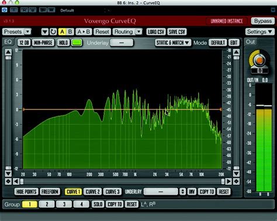Image resolution: width=277 pixels, height=221 pixels.
Task: Click the host menu icon at top right
Action: [x=273, y=10]
